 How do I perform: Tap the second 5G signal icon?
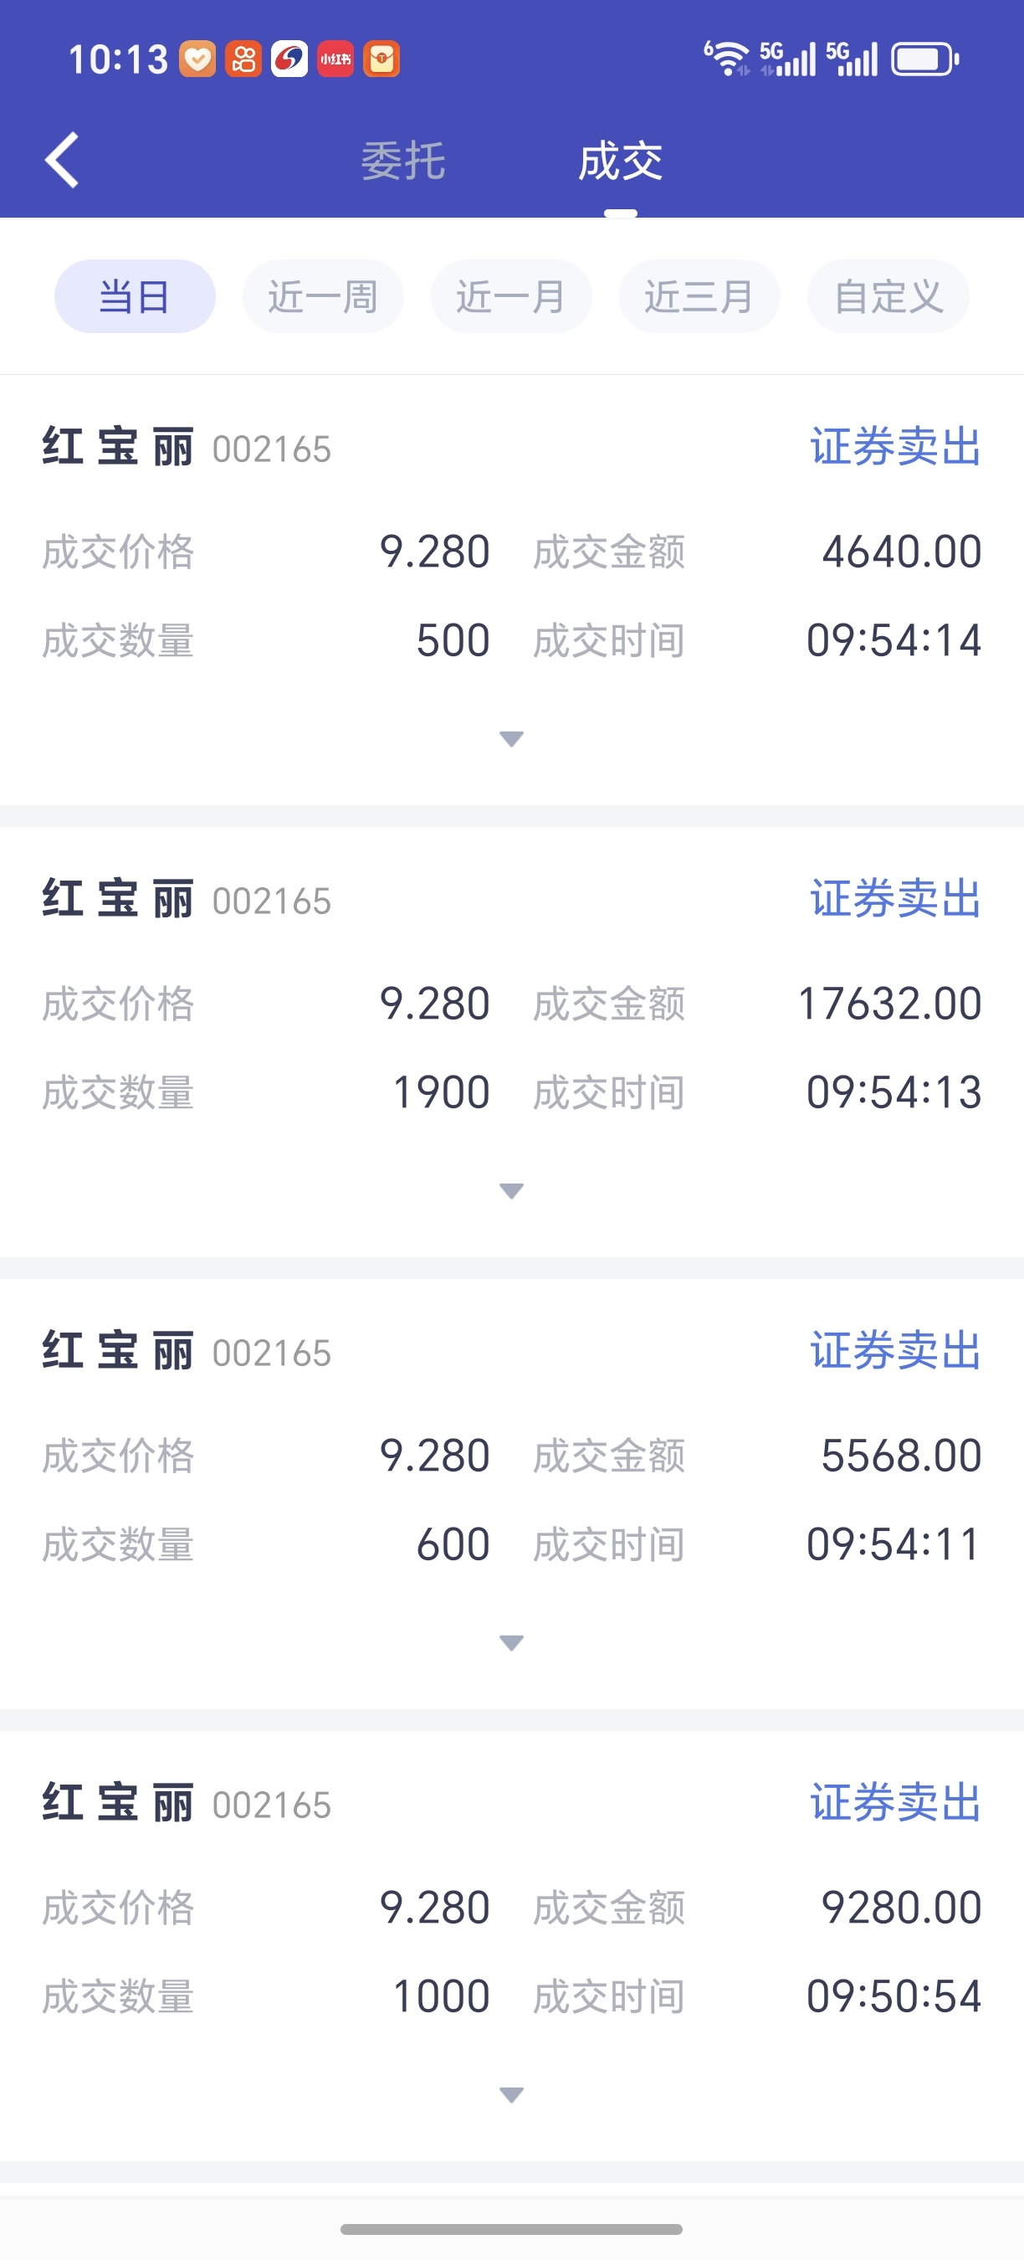pos(852,59)
